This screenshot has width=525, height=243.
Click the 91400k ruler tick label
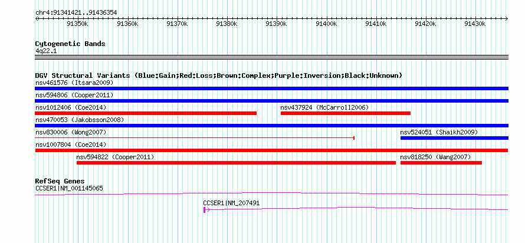click(326, 24)
